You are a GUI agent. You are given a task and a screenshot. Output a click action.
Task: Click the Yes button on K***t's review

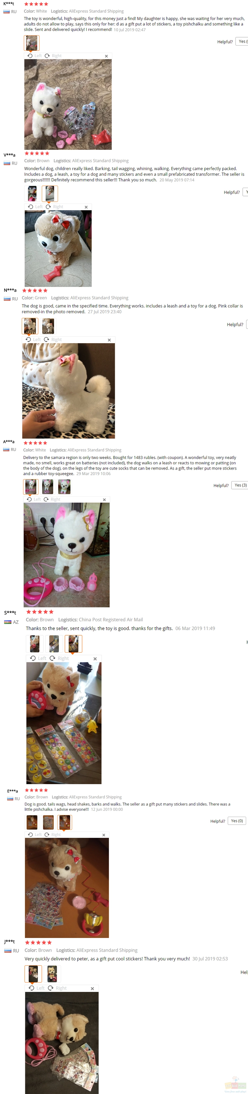point(241,41)
